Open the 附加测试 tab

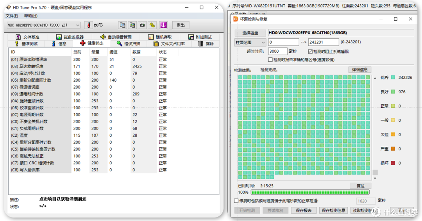coord(200,37)
